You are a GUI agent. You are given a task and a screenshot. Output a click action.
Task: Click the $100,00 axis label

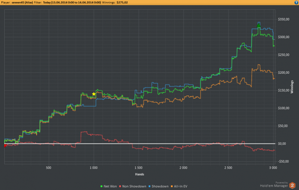coord(284,108)
